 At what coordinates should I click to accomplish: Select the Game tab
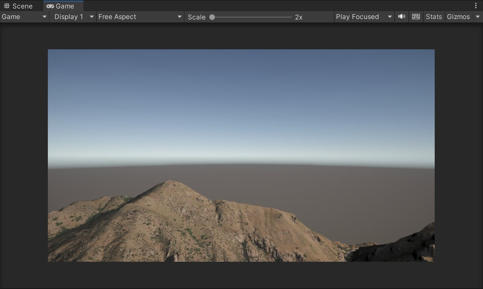click(63, 6)
